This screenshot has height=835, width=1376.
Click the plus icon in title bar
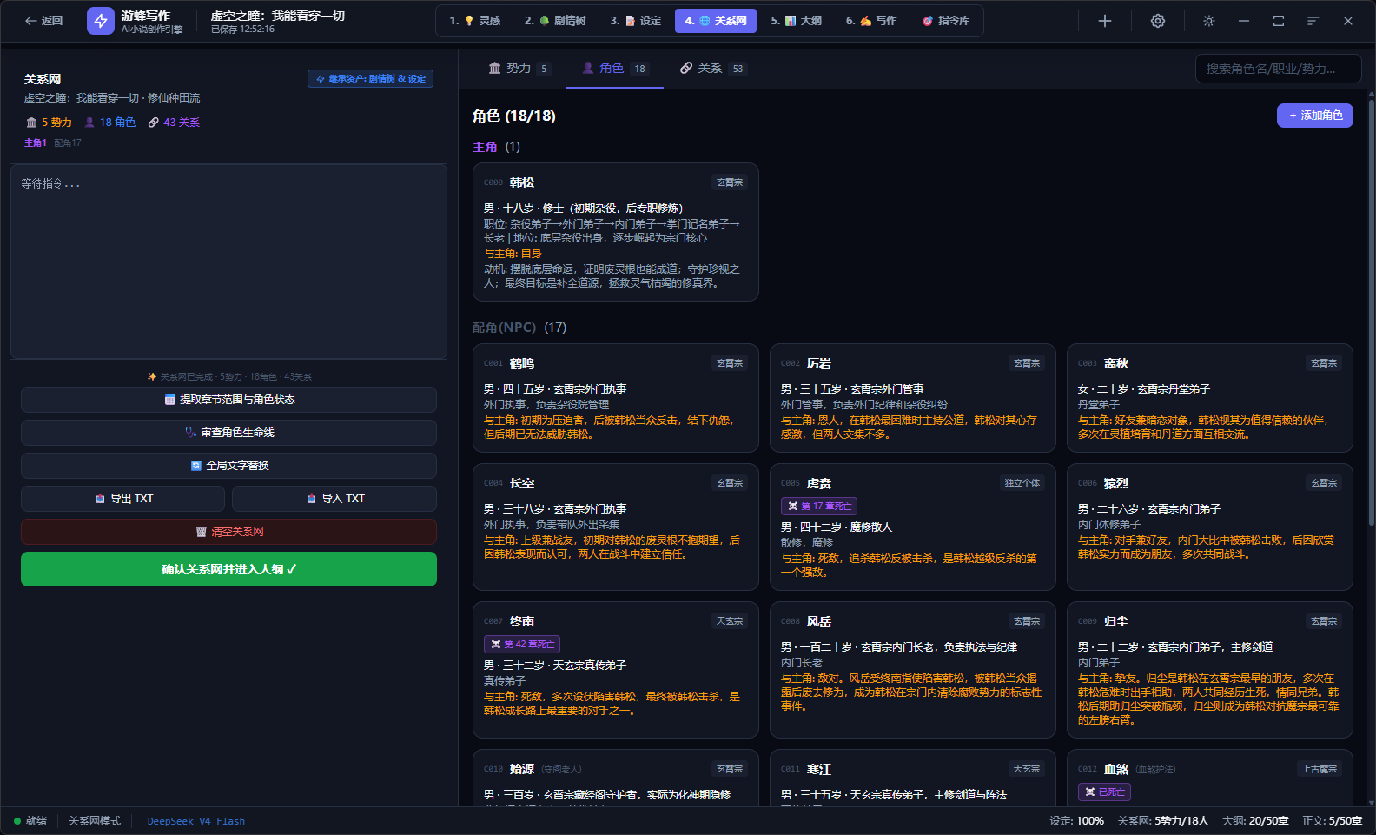[1105, 21]
